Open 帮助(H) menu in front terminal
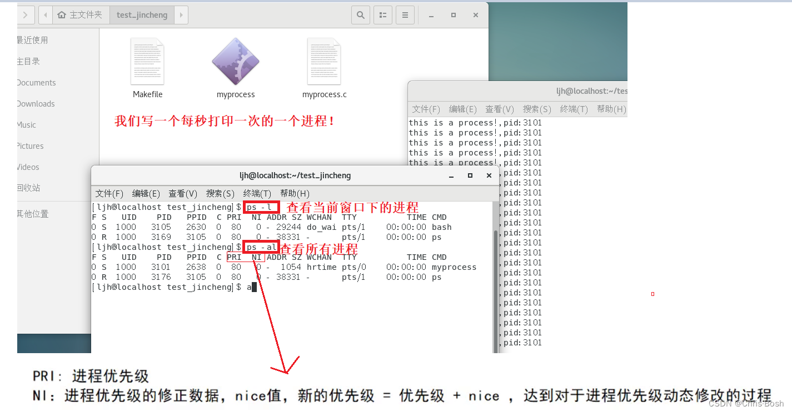This screenshot has width=792, height=412. pos(295,193)
